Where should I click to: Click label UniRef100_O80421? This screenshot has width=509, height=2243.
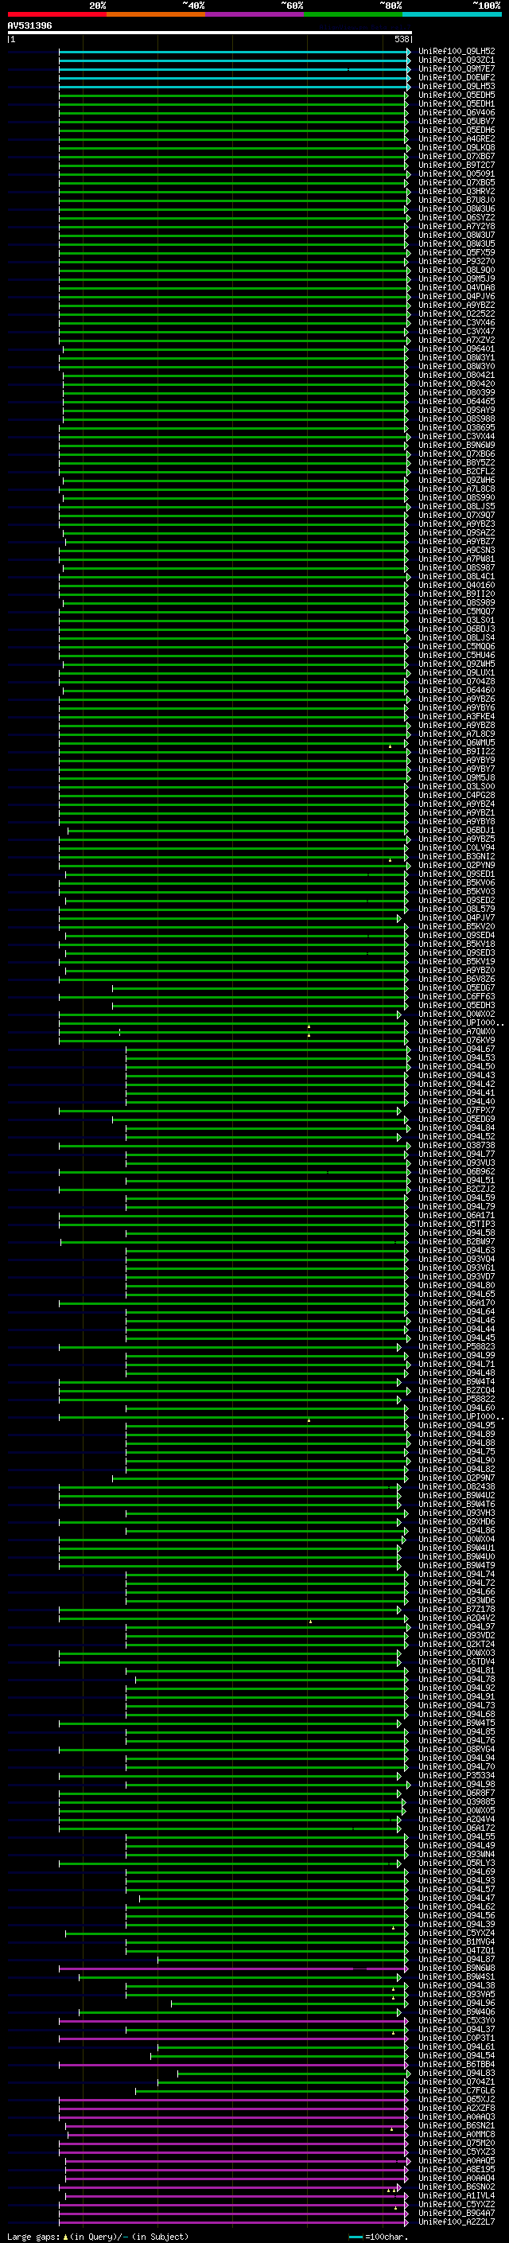click(x=456, y=376)
